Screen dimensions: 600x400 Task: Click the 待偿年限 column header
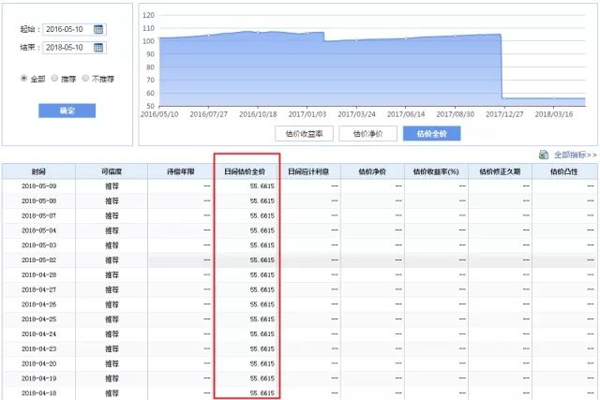pyautogui.click(x=181, y=171)
